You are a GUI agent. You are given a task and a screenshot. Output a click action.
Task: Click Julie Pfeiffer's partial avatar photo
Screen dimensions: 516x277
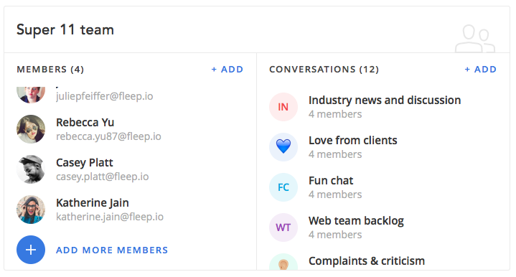click(31, 95)
